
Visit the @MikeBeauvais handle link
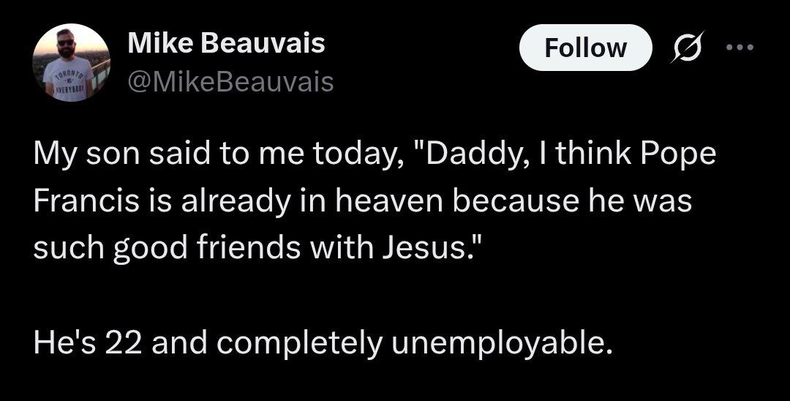[230, 82]
